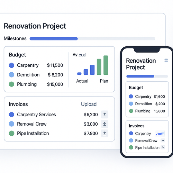This screenshot has height=173, width=173.
Task: Adjust the desktop Milestones progress bar
Action: pos(92,39)
